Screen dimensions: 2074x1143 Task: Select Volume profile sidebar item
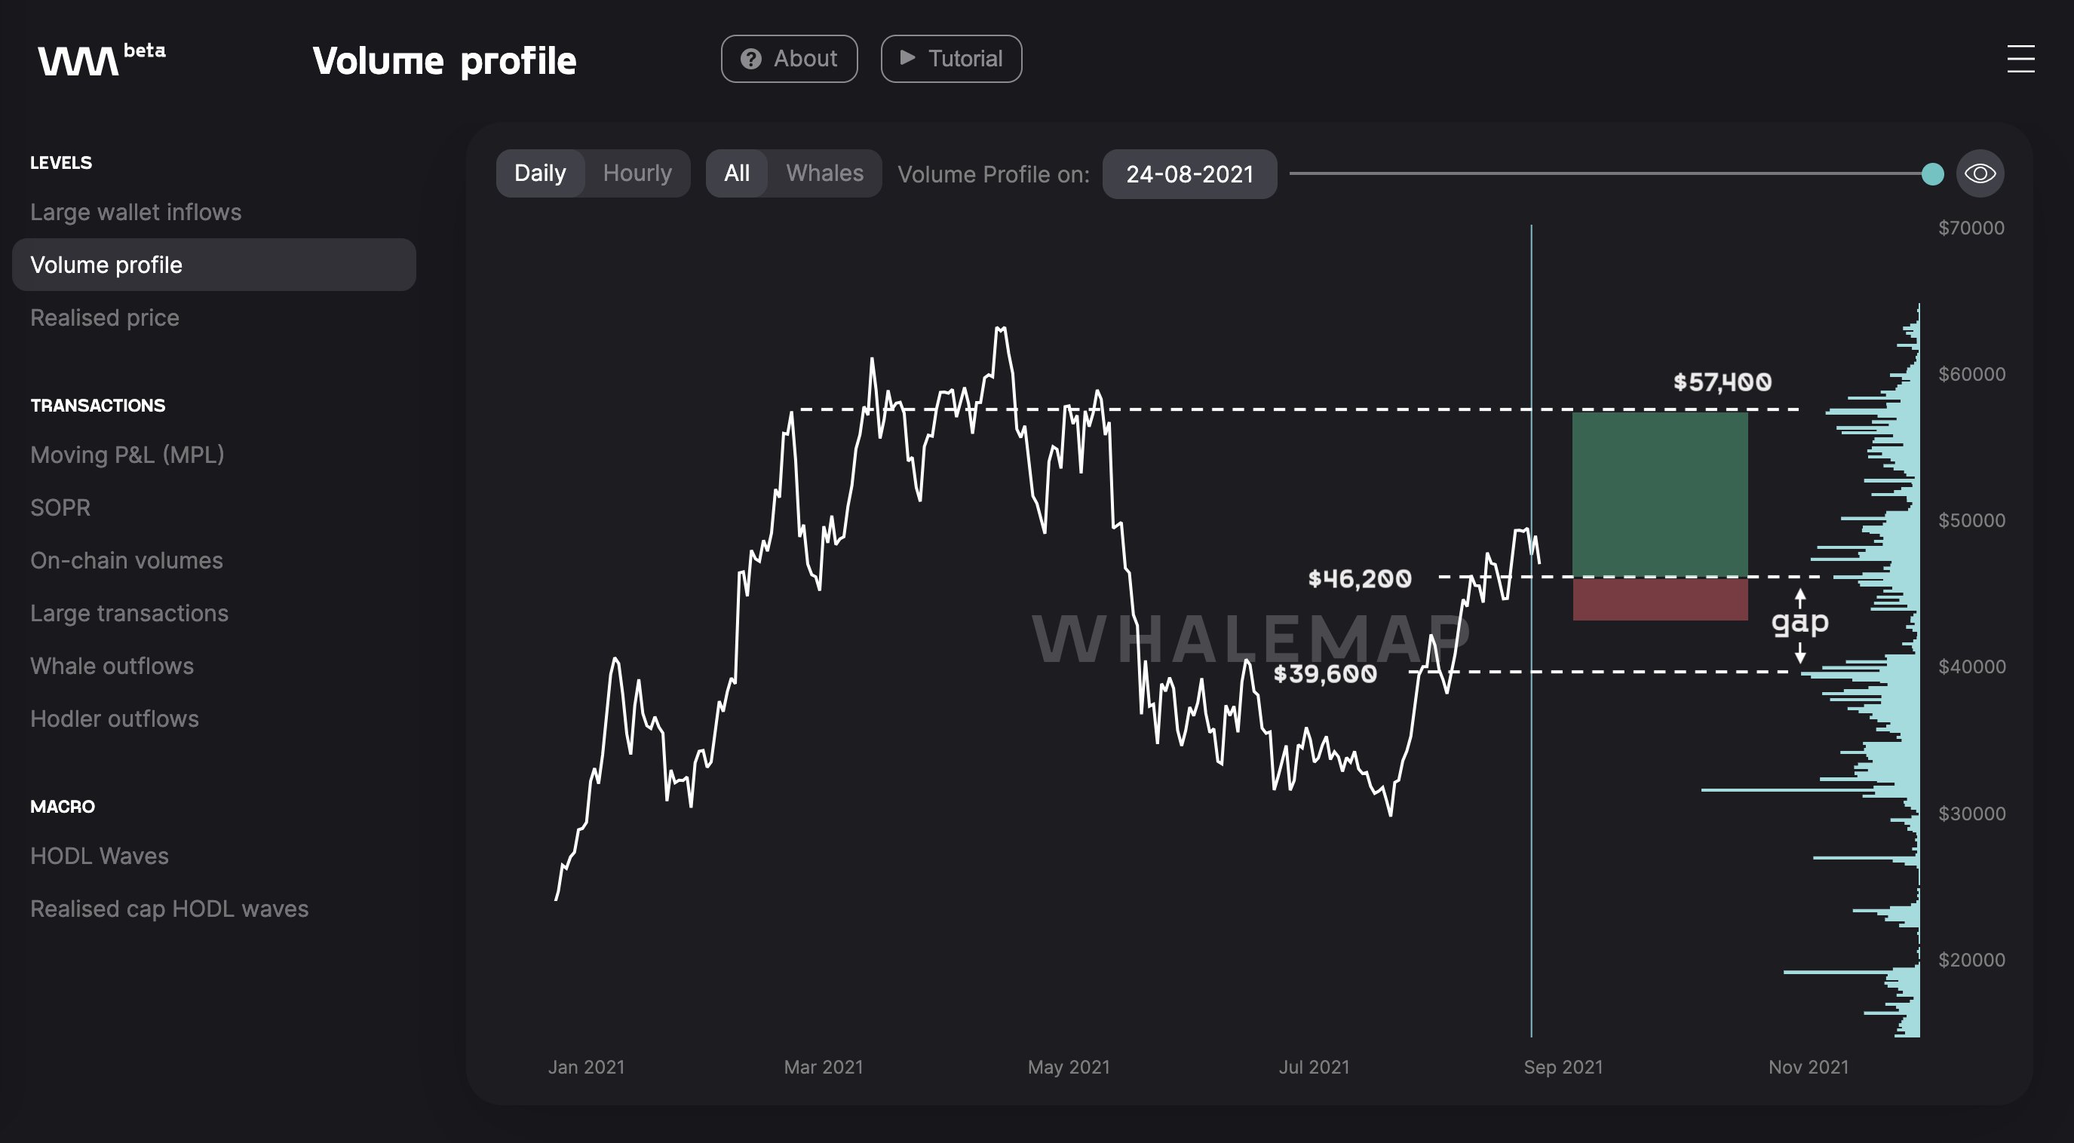106,265
